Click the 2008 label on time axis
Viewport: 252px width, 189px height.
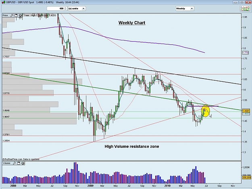[x=13, y=186]
